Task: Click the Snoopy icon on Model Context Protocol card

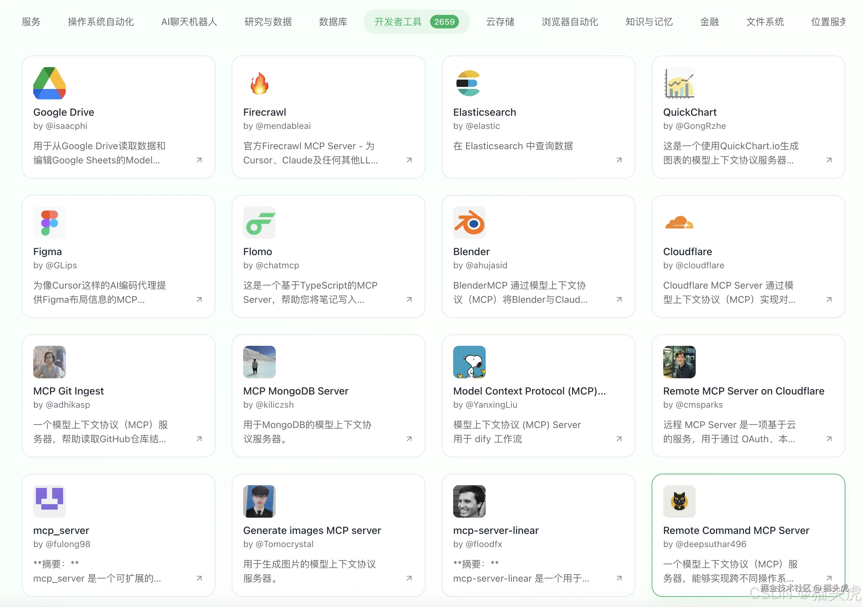Action: (469, 362)
